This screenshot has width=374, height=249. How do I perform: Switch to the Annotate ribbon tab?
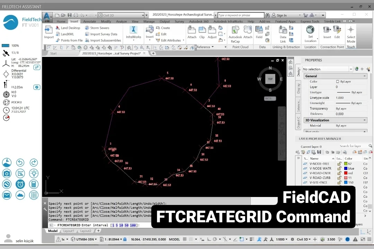pos(90,22)
